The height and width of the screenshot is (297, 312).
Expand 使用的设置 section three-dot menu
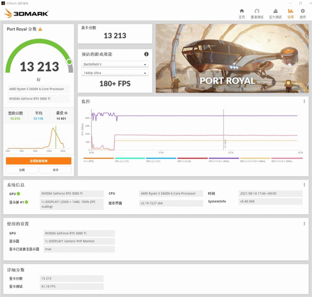coord(304,224)
